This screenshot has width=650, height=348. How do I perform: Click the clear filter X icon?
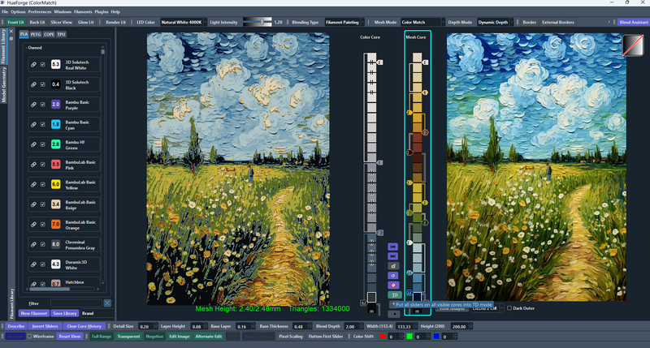[108, 303]
